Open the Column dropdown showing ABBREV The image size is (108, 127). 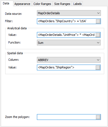point(69,60)
